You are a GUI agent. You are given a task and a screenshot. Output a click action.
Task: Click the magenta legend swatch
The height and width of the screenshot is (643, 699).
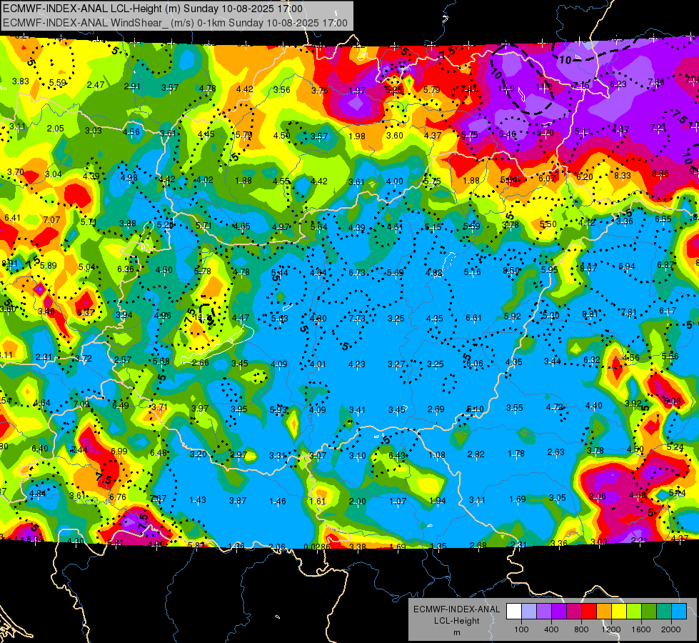(x=574, y=612)
